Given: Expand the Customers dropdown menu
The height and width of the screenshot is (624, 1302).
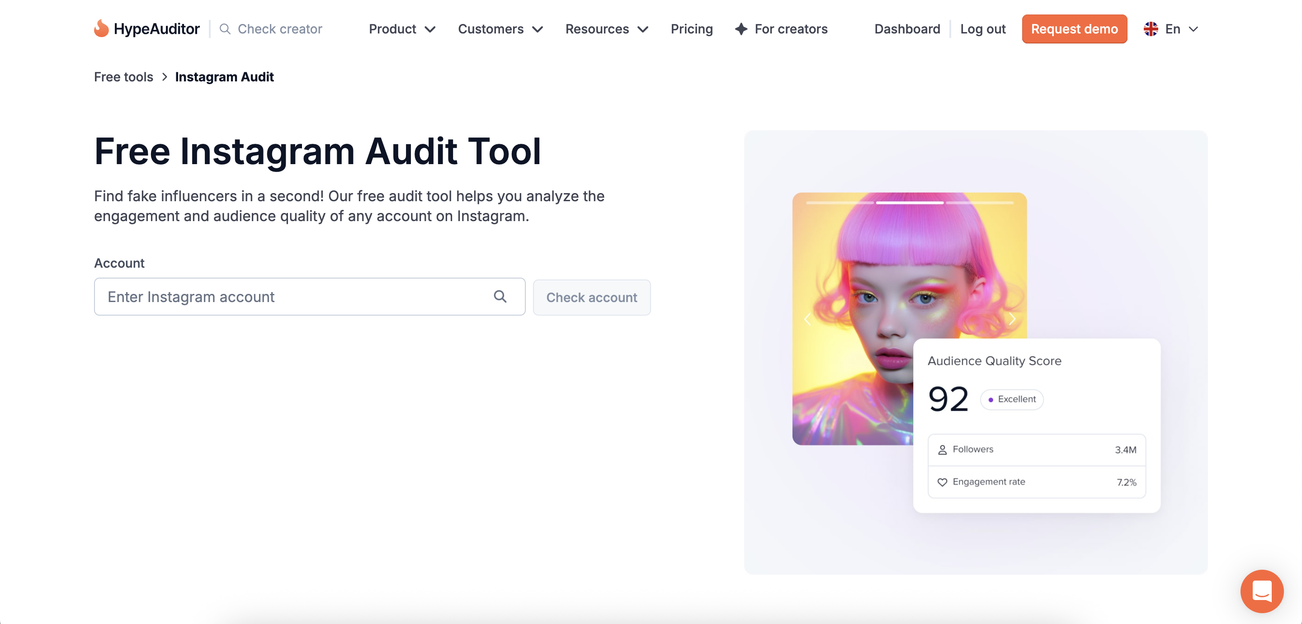Looking at the screenshot, I should (500, 29).
